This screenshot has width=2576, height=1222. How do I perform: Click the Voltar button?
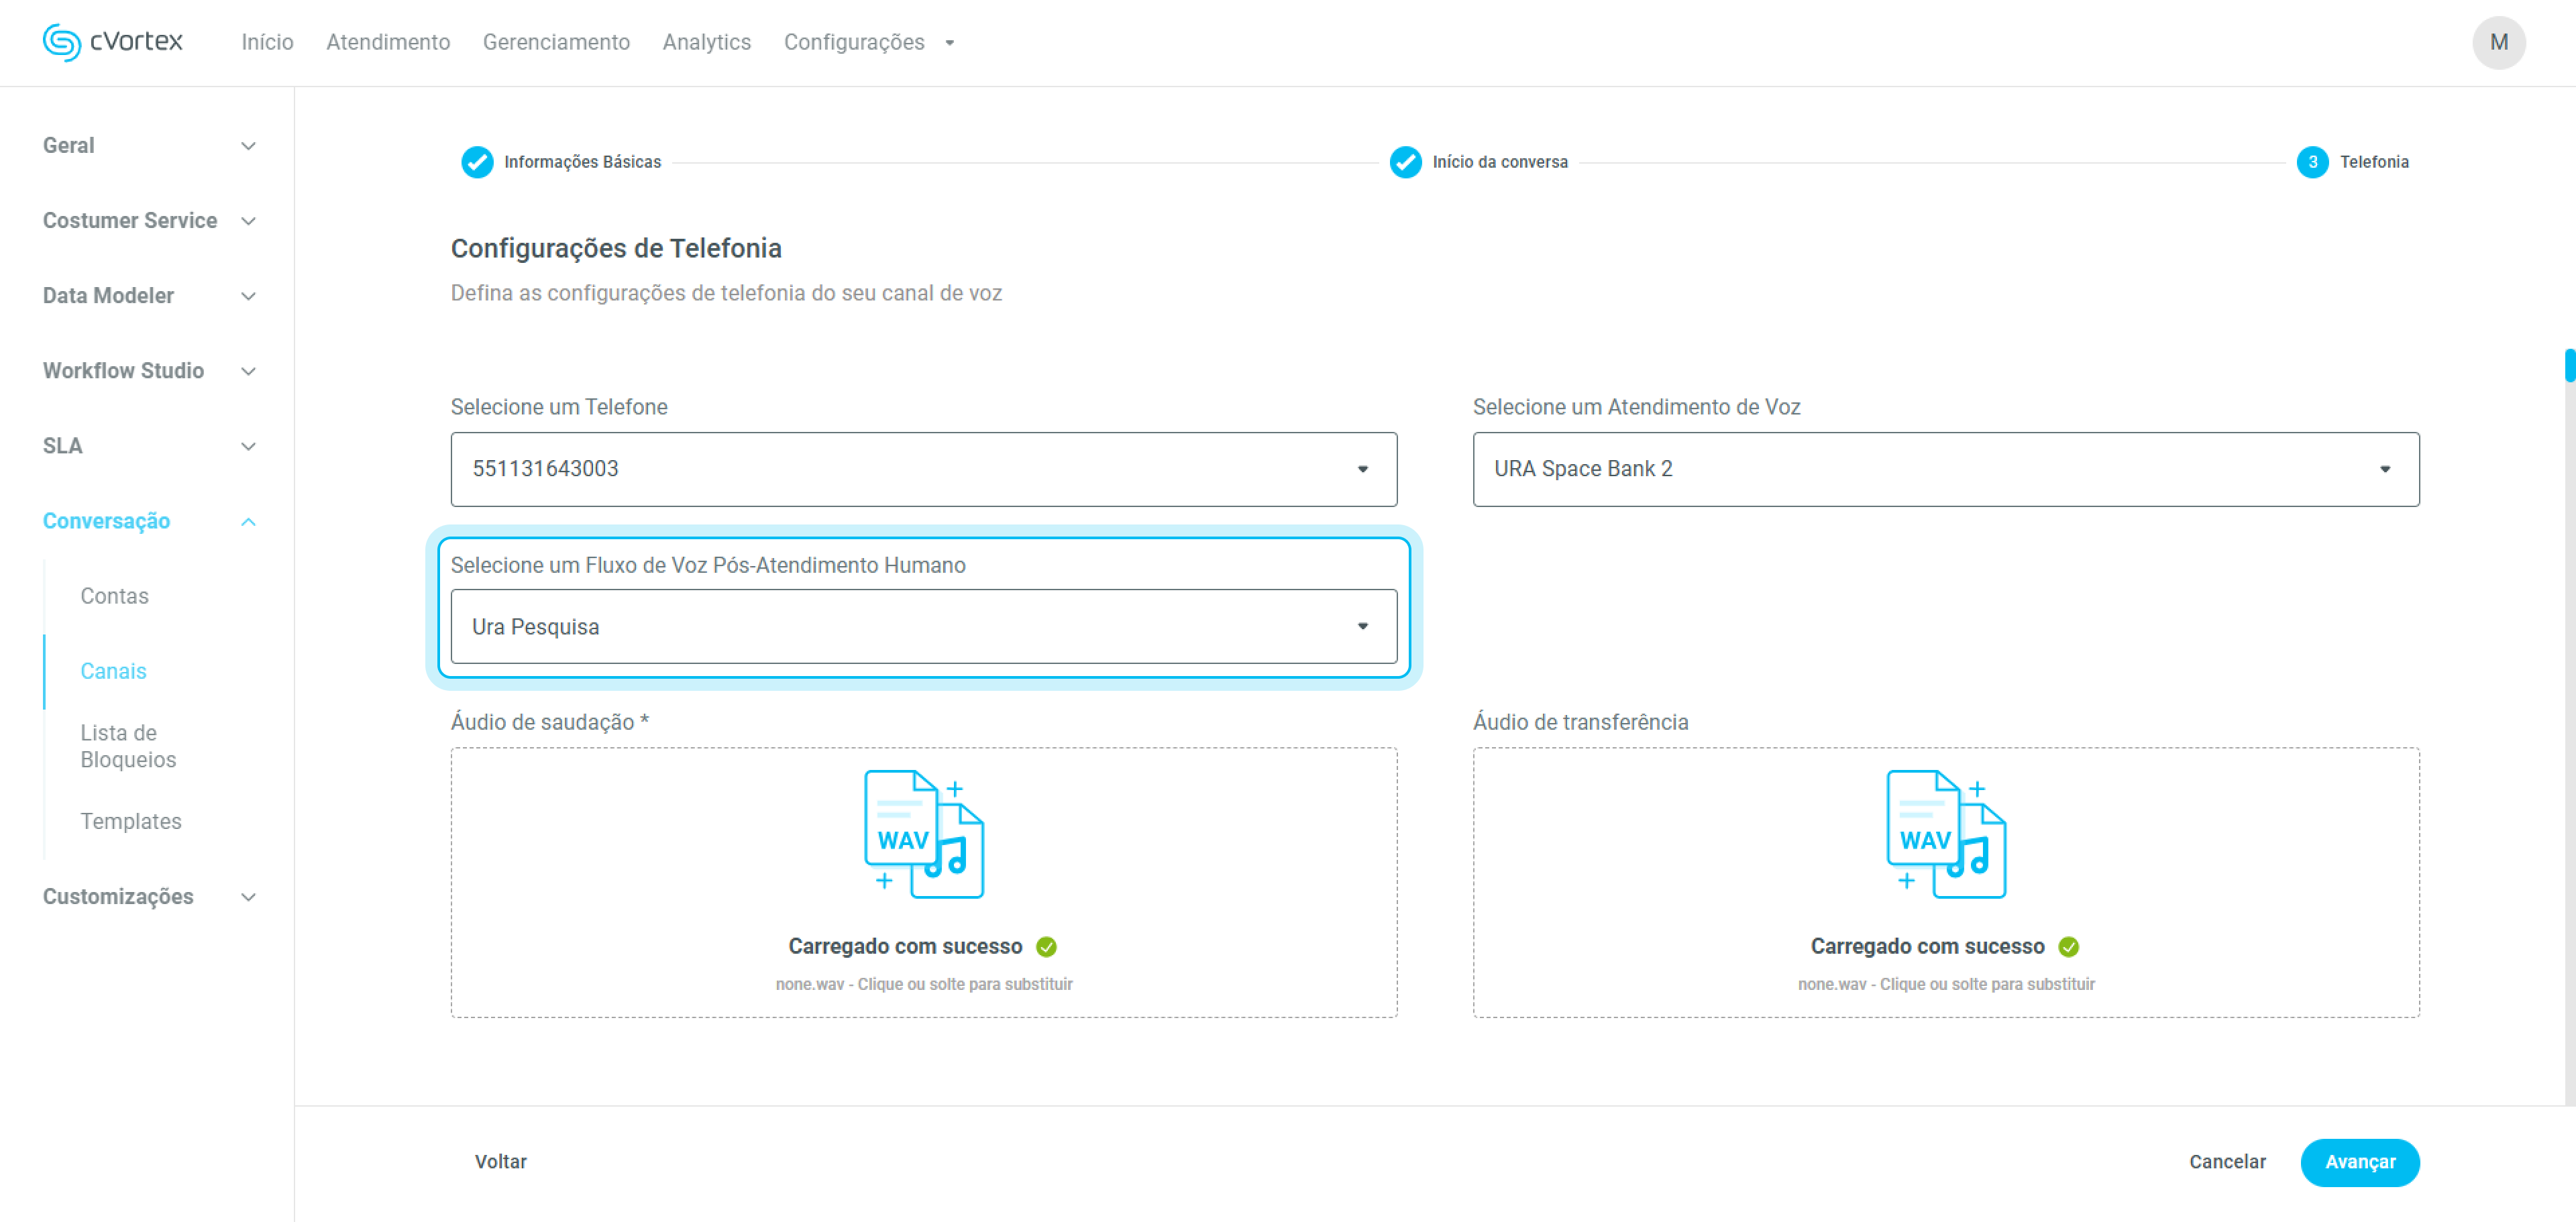pos(500,1161)
